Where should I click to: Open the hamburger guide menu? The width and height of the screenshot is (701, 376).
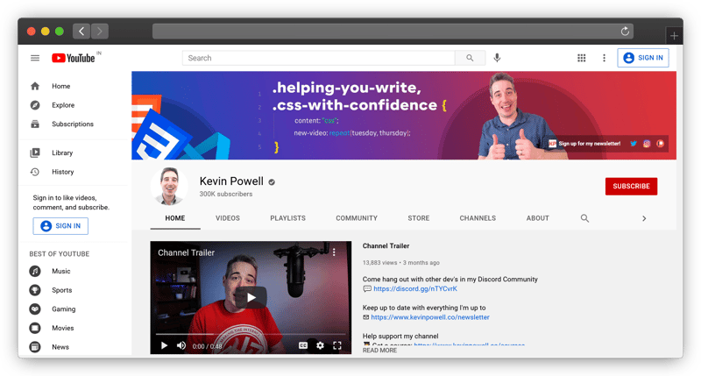pos(35,58)
